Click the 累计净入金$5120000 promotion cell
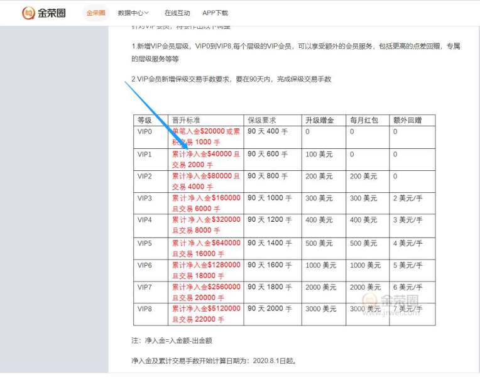The width and height of the screenshot is (480, 377). tap(205, 314)
